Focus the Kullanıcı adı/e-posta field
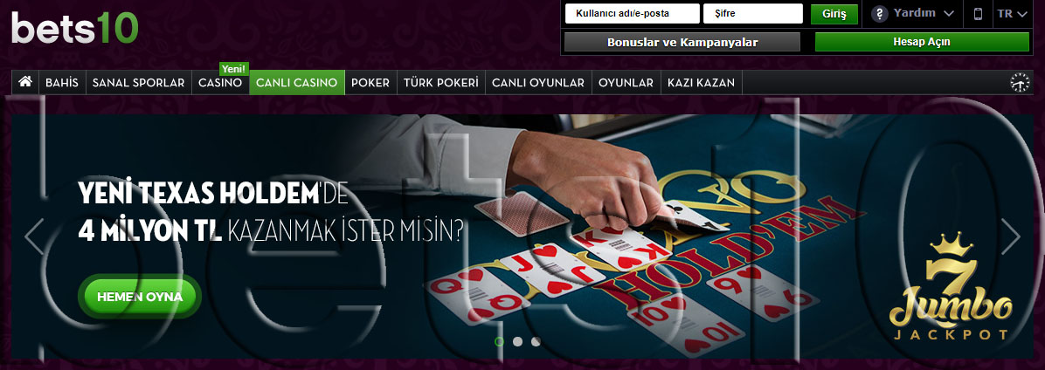Viewport: 1045px width, 370px height. point(632,13)
